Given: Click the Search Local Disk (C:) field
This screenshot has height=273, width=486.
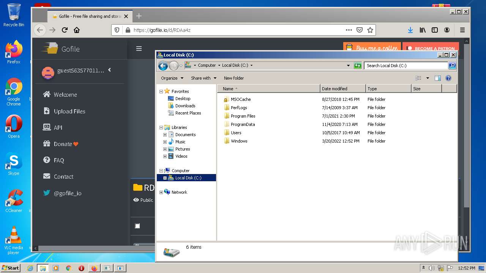Looking at the screenshot, I should point(406,66).
